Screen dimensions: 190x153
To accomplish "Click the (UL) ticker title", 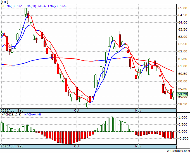I will [x=4, y=2].
